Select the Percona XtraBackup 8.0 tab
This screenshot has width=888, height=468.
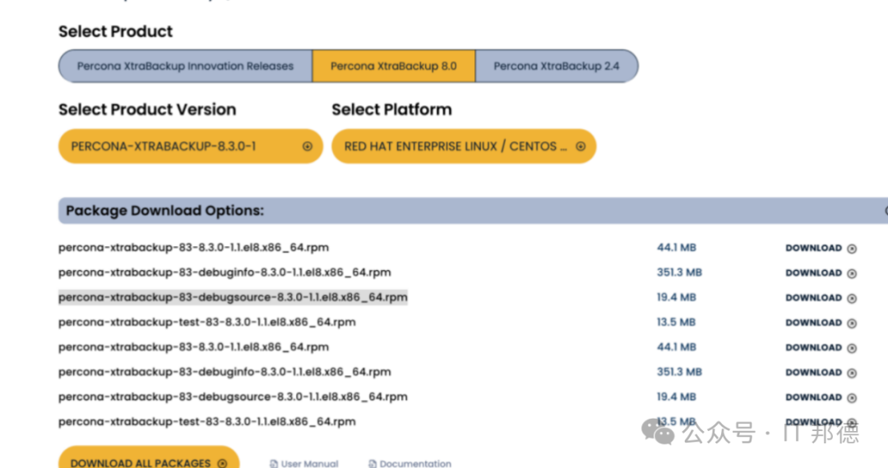click(394, 67)
